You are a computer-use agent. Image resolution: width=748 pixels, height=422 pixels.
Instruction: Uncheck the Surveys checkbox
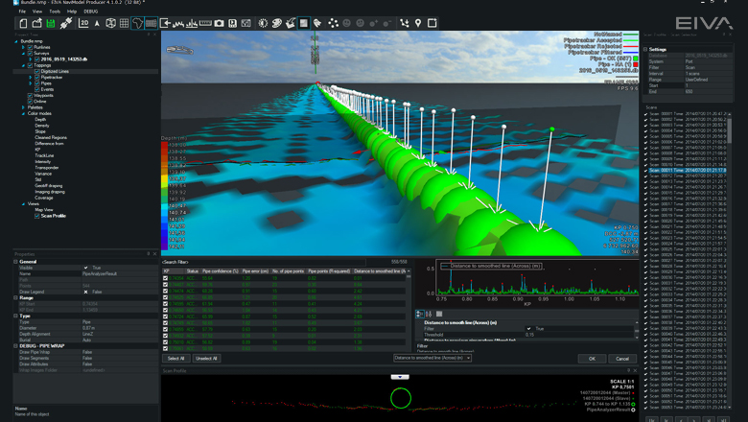pos(30,54)
